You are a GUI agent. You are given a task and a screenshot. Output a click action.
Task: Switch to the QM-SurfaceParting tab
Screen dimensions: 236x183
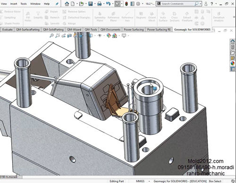pyautogui.click(x=28, y=30)
